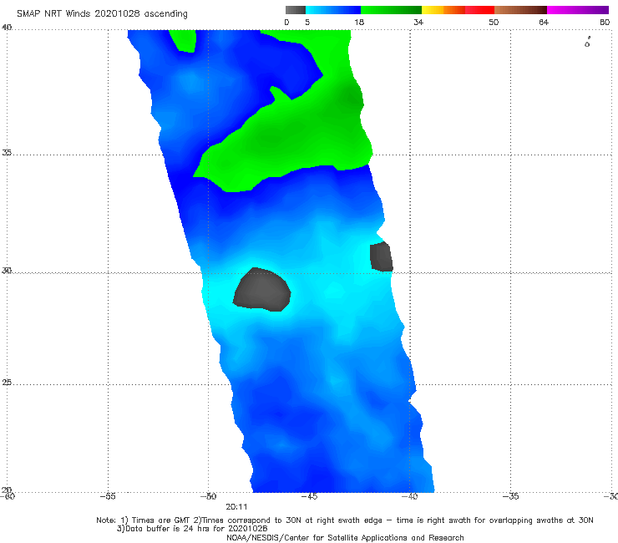Click the longitude label -45

click(x=309, y=496)
